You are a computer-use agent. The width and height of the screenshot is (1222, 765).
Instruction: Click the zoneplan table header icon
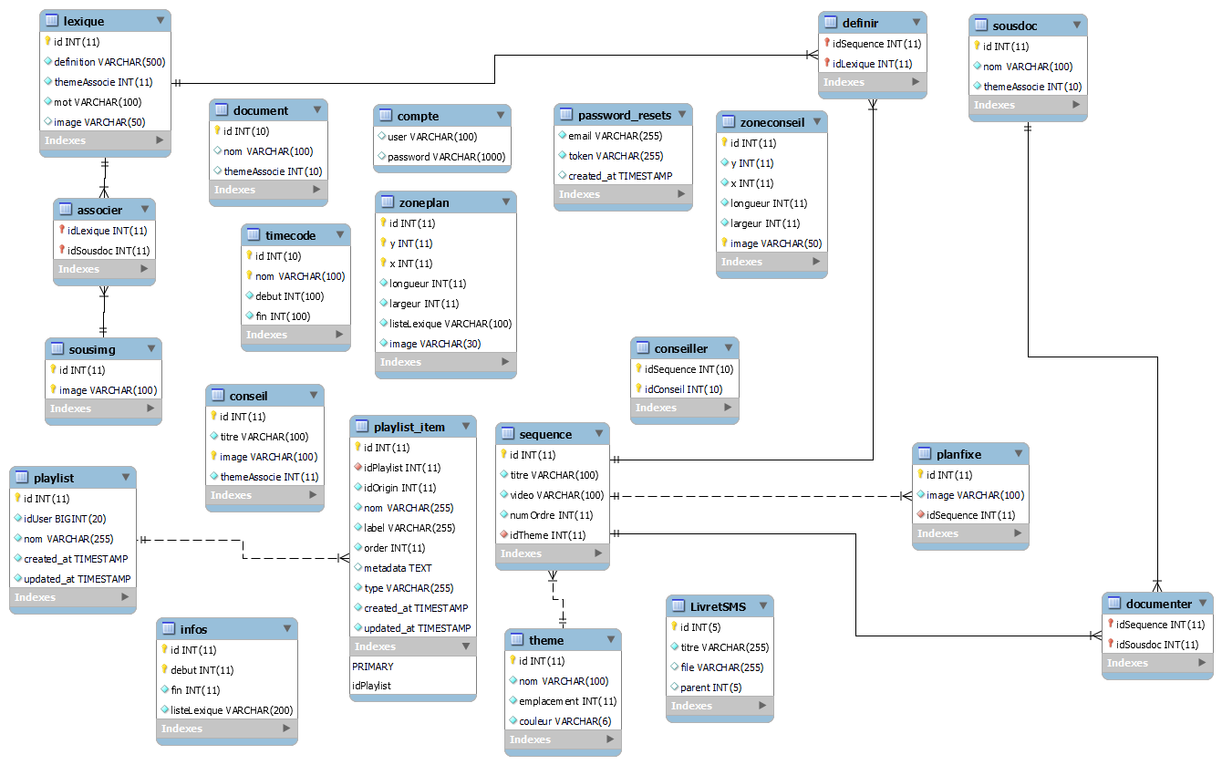(388, 202)
